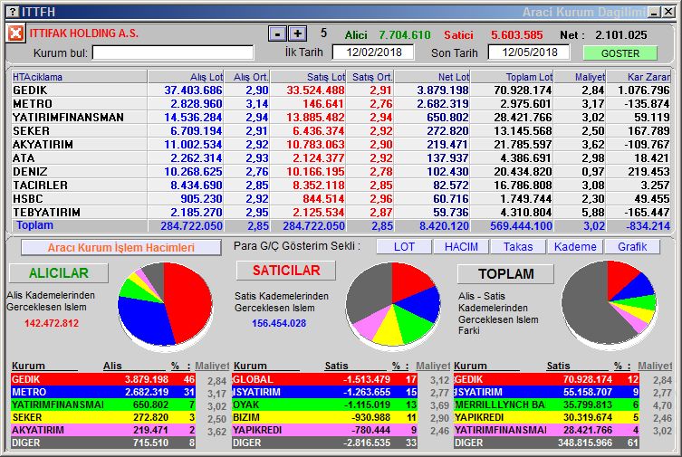Sort by Satış Ort. column header
The height and width of the screenshot is (457, 682).
[370, 77]
